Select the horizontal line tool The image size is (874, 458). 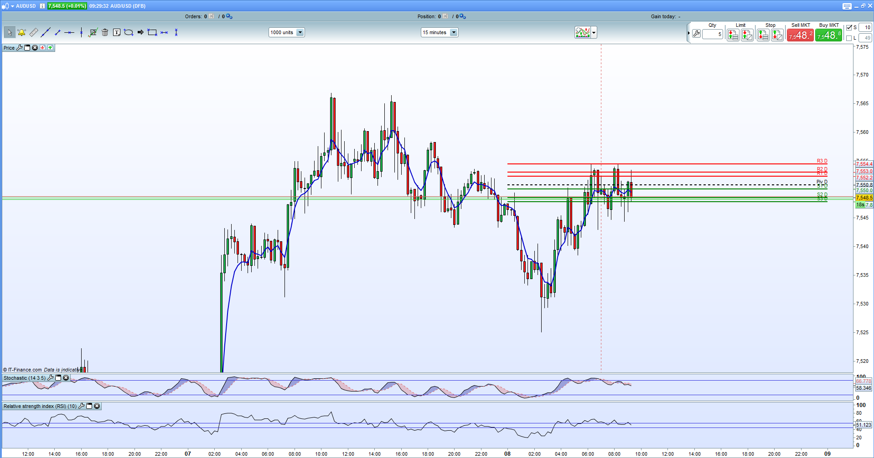tap(69, 32)
